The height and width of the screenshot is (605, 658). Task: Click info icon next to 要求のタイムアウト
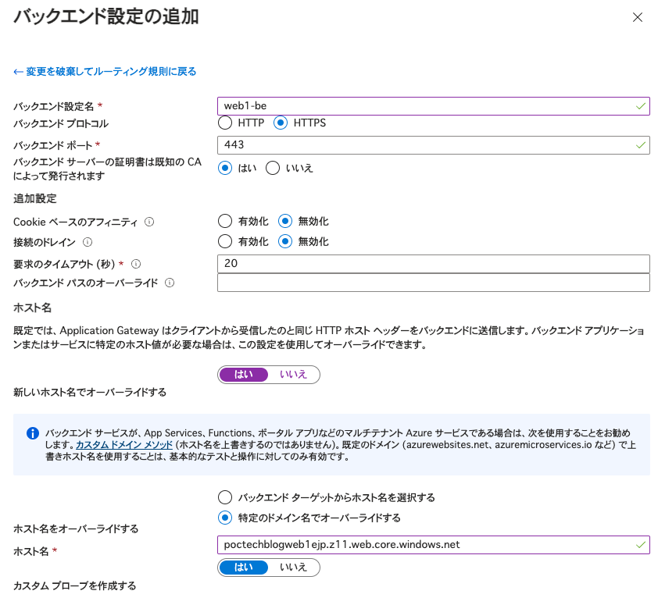pyautogui.click(x=136, y=264)
